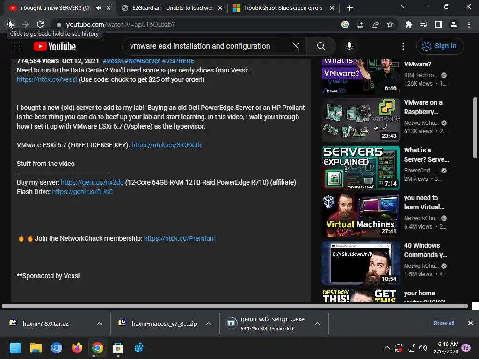Toggle Chrome side panel

tap(439, 24)
